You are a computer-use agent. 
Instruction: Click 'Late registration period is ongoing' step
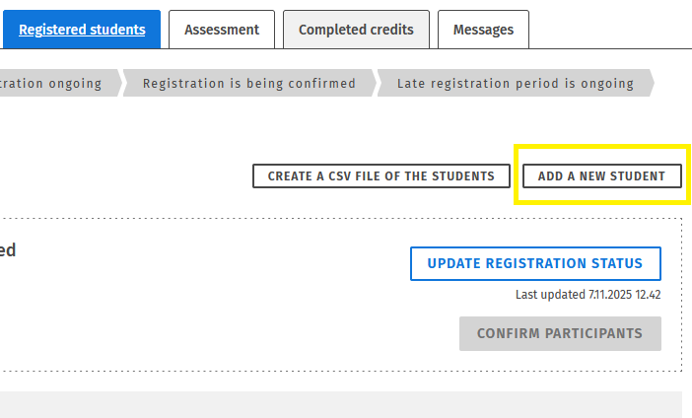point(515,84)
